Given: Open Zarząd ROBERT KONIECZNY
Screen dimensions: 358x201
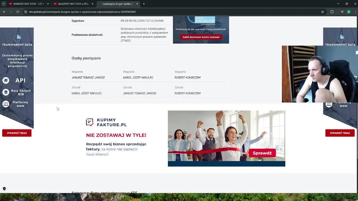Looking at the screenshot, I should 188,93.
